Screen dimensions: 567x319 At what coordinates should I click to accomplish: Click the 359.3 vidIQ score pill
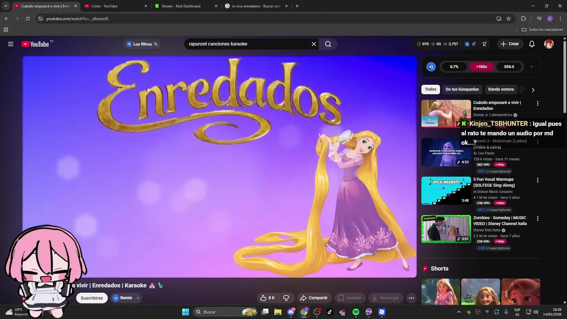509,67
